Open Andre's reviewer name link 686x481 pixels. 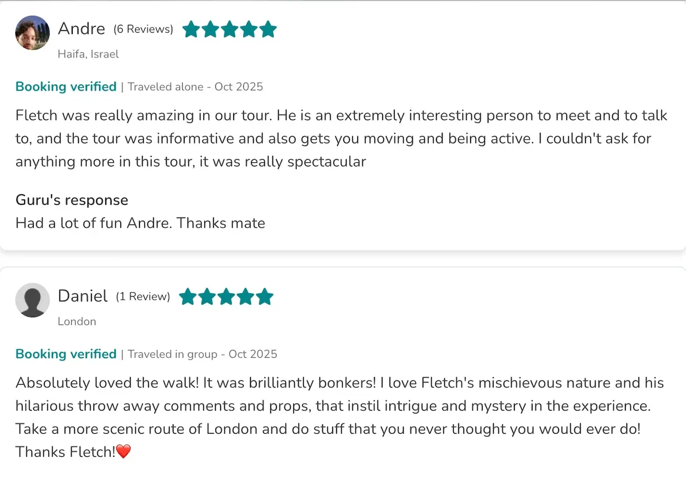tap(82, 28)
